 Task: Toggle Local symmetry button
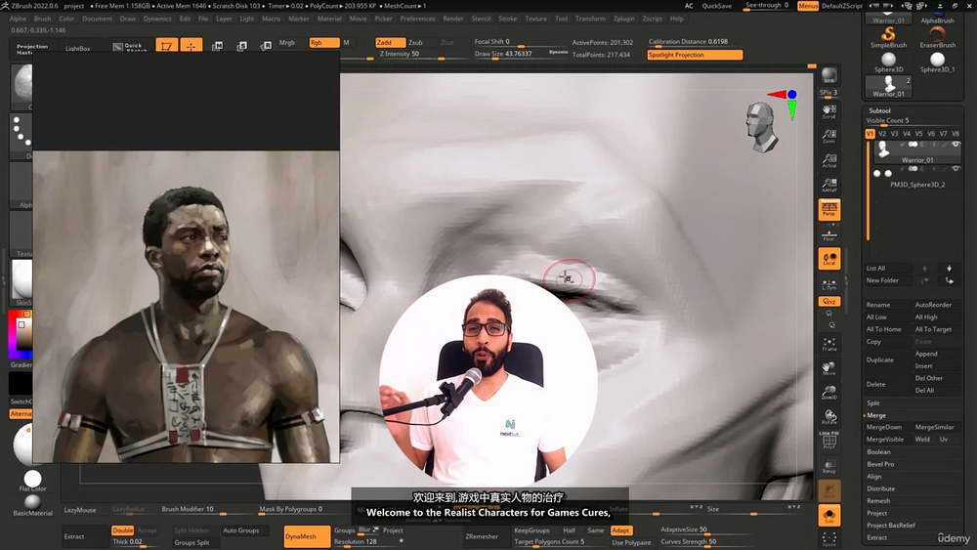pyautogui.click(x=828, y=259)
